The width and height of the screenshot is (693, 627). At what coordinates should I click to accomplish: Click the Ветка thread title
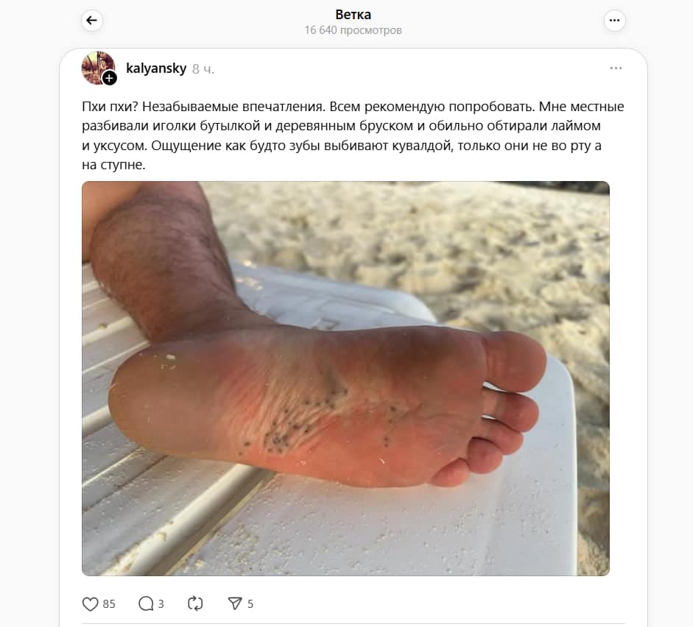[353, 15]
